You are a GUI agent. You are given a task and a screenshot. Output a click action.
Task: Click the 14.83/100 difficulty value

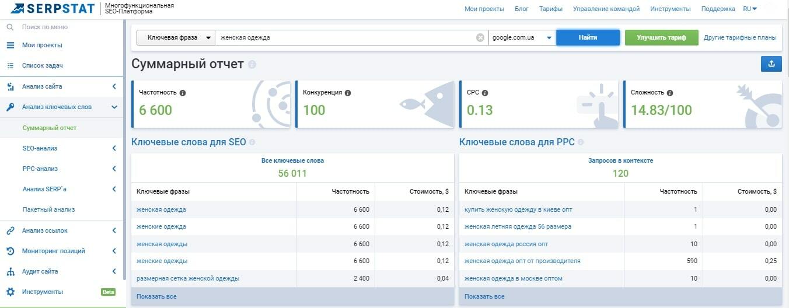(661, 110)
